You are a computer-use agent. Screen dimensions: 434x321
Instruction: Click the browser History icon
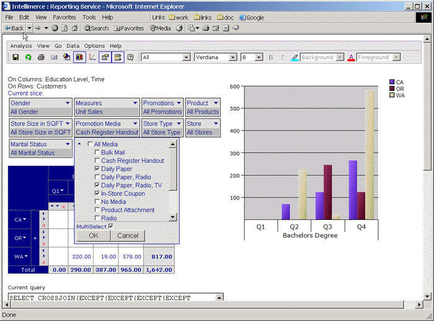point(179,28)
